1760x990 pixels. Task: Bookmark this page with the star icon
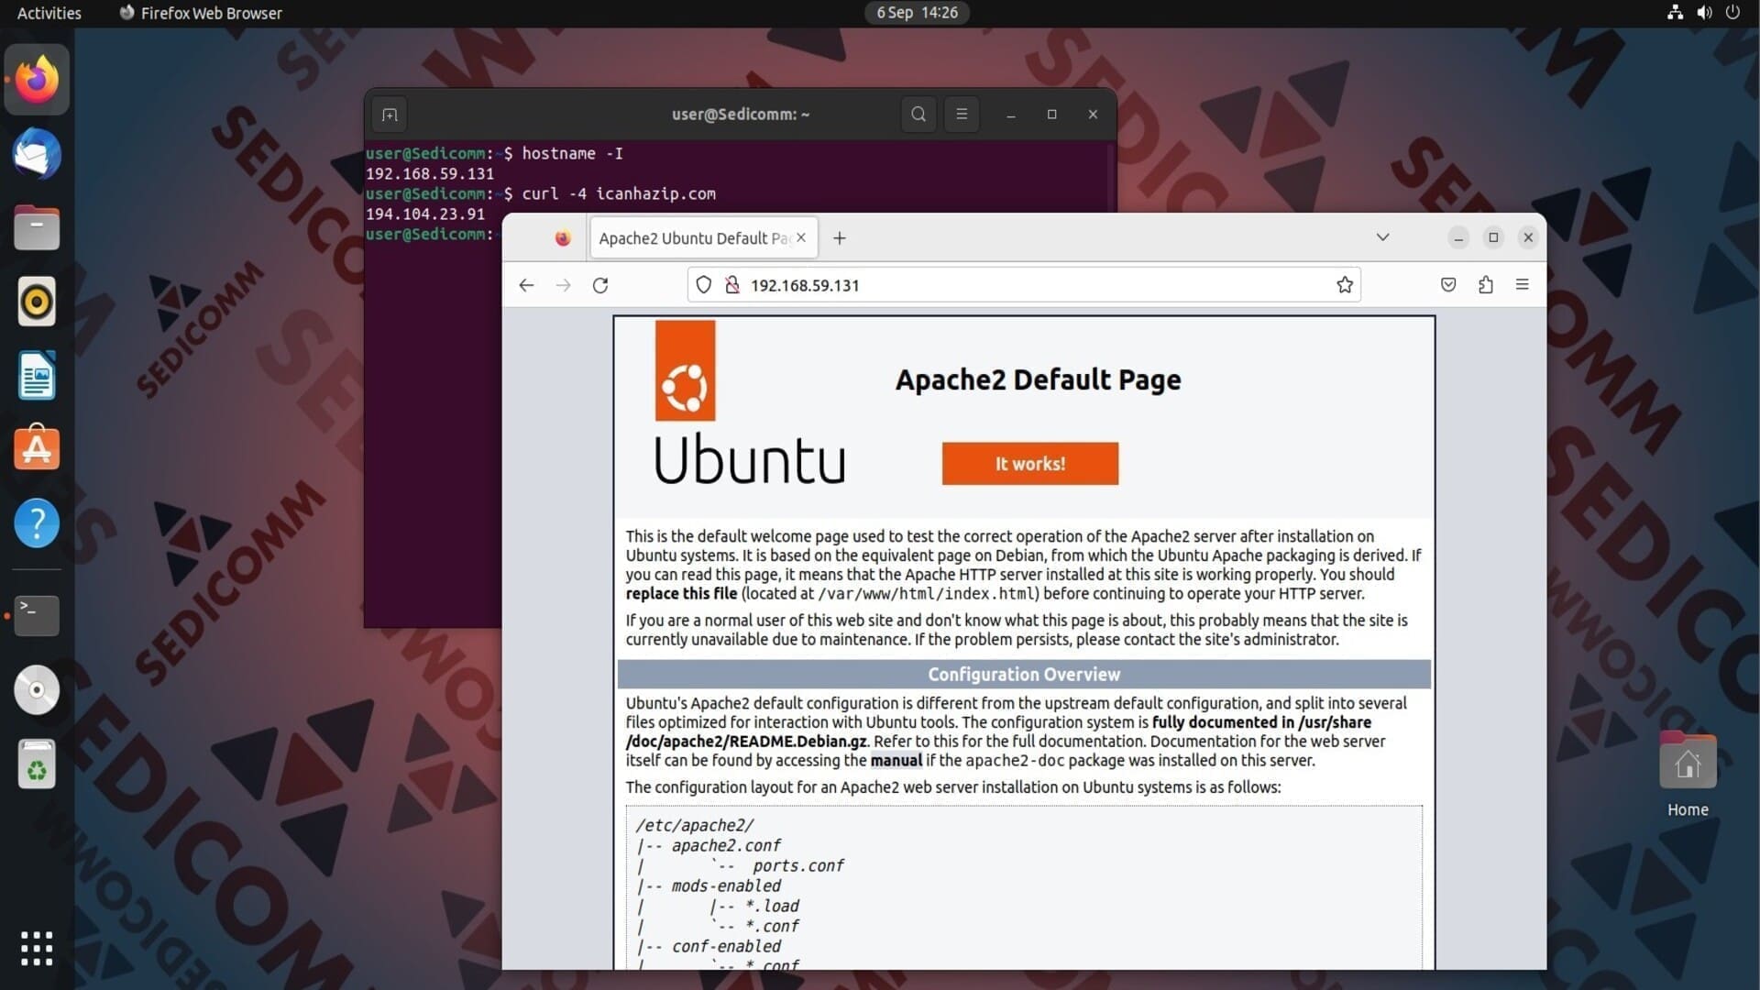1345,285
